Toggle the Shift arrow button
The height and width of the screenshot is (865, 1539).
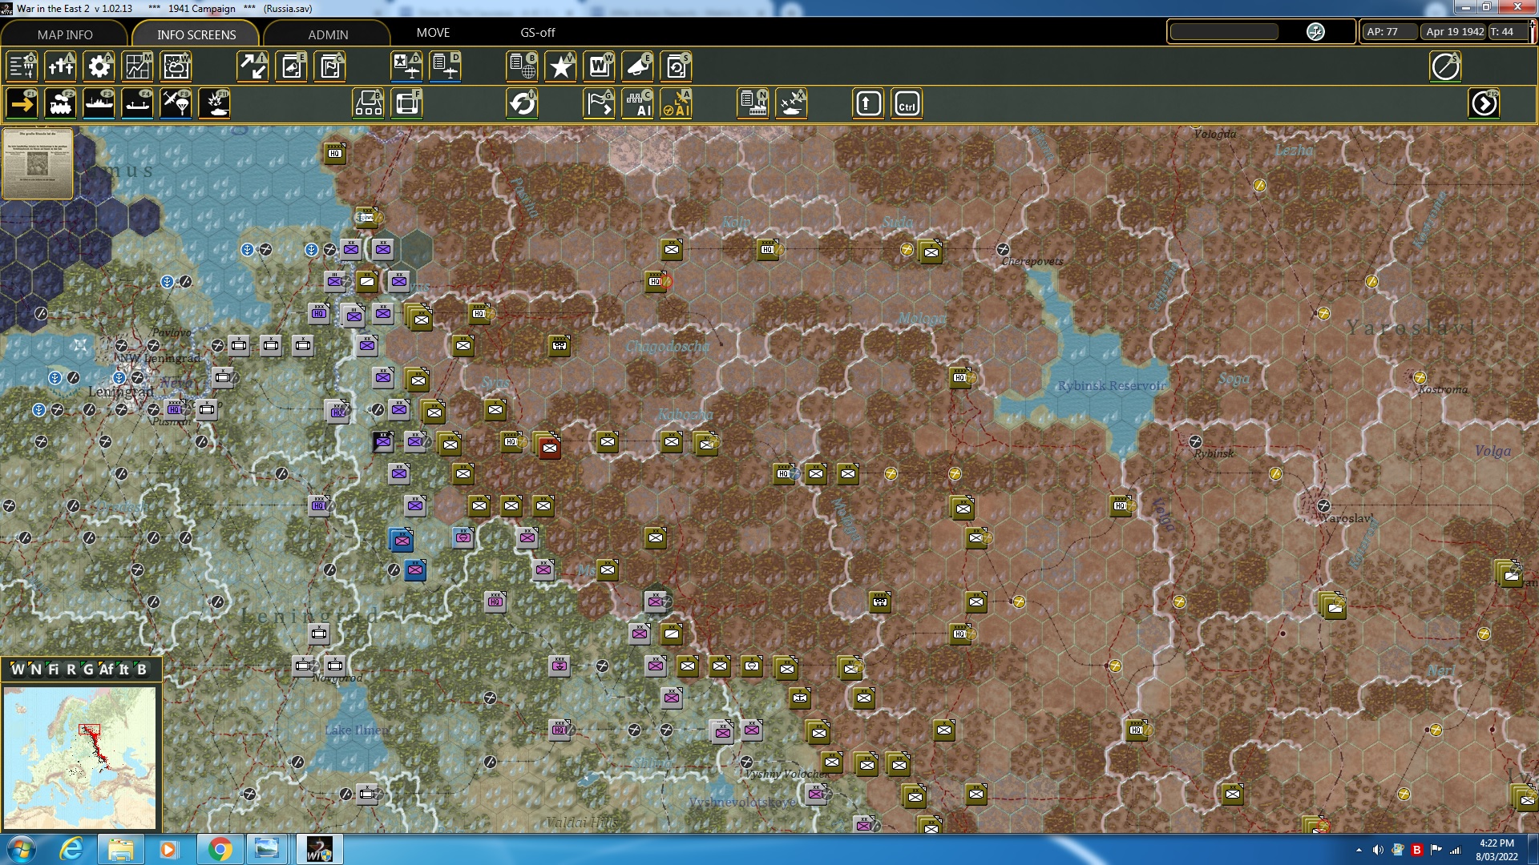(x=868, y=104)
